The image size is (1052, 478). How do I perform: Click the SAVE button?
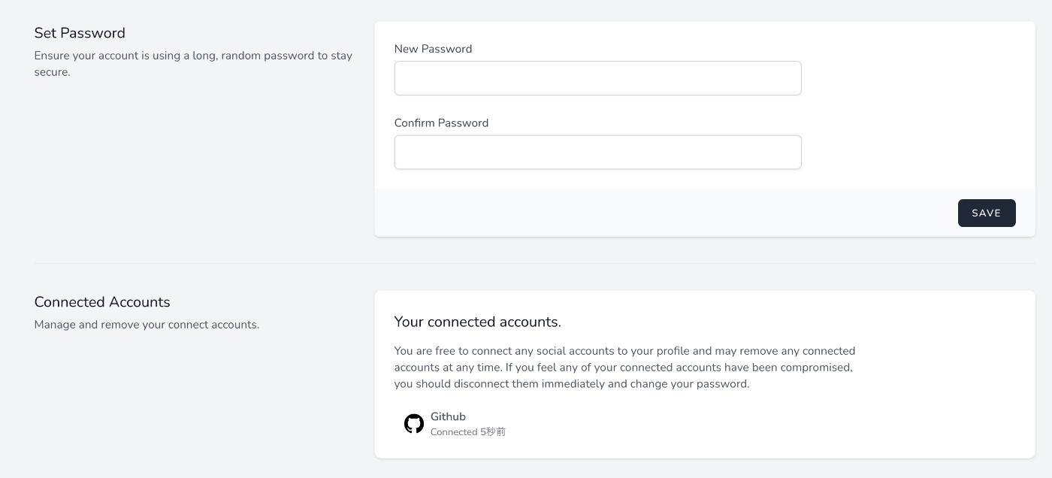pos(987,213)
